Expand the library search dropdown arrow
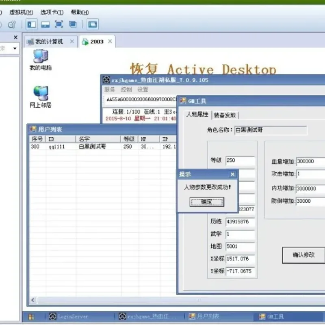 pyautogui.click(x=15, y=48)
